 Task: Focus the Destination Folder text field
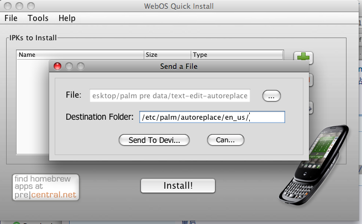coord(212,117)
